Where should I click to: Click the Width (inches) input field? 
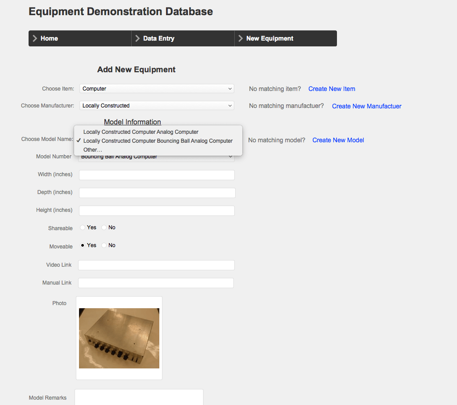point(157,175)
